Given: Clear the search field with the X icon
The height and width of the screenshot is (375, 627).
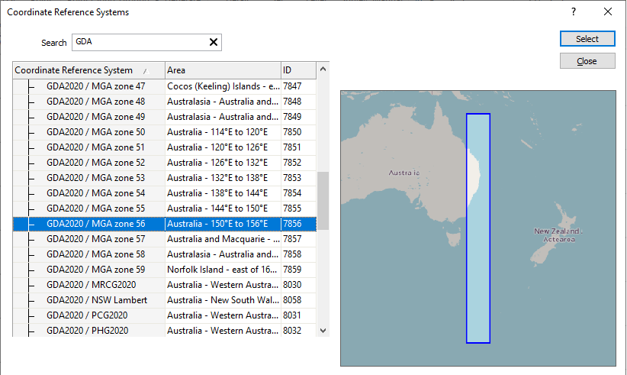Looking at the screenshot, I should (213, 43).
